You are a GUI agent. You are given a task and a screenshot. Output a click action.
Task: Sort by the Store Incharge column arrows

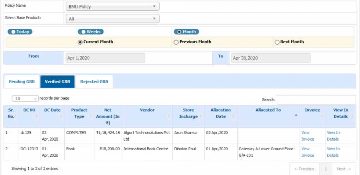point(201,117)
